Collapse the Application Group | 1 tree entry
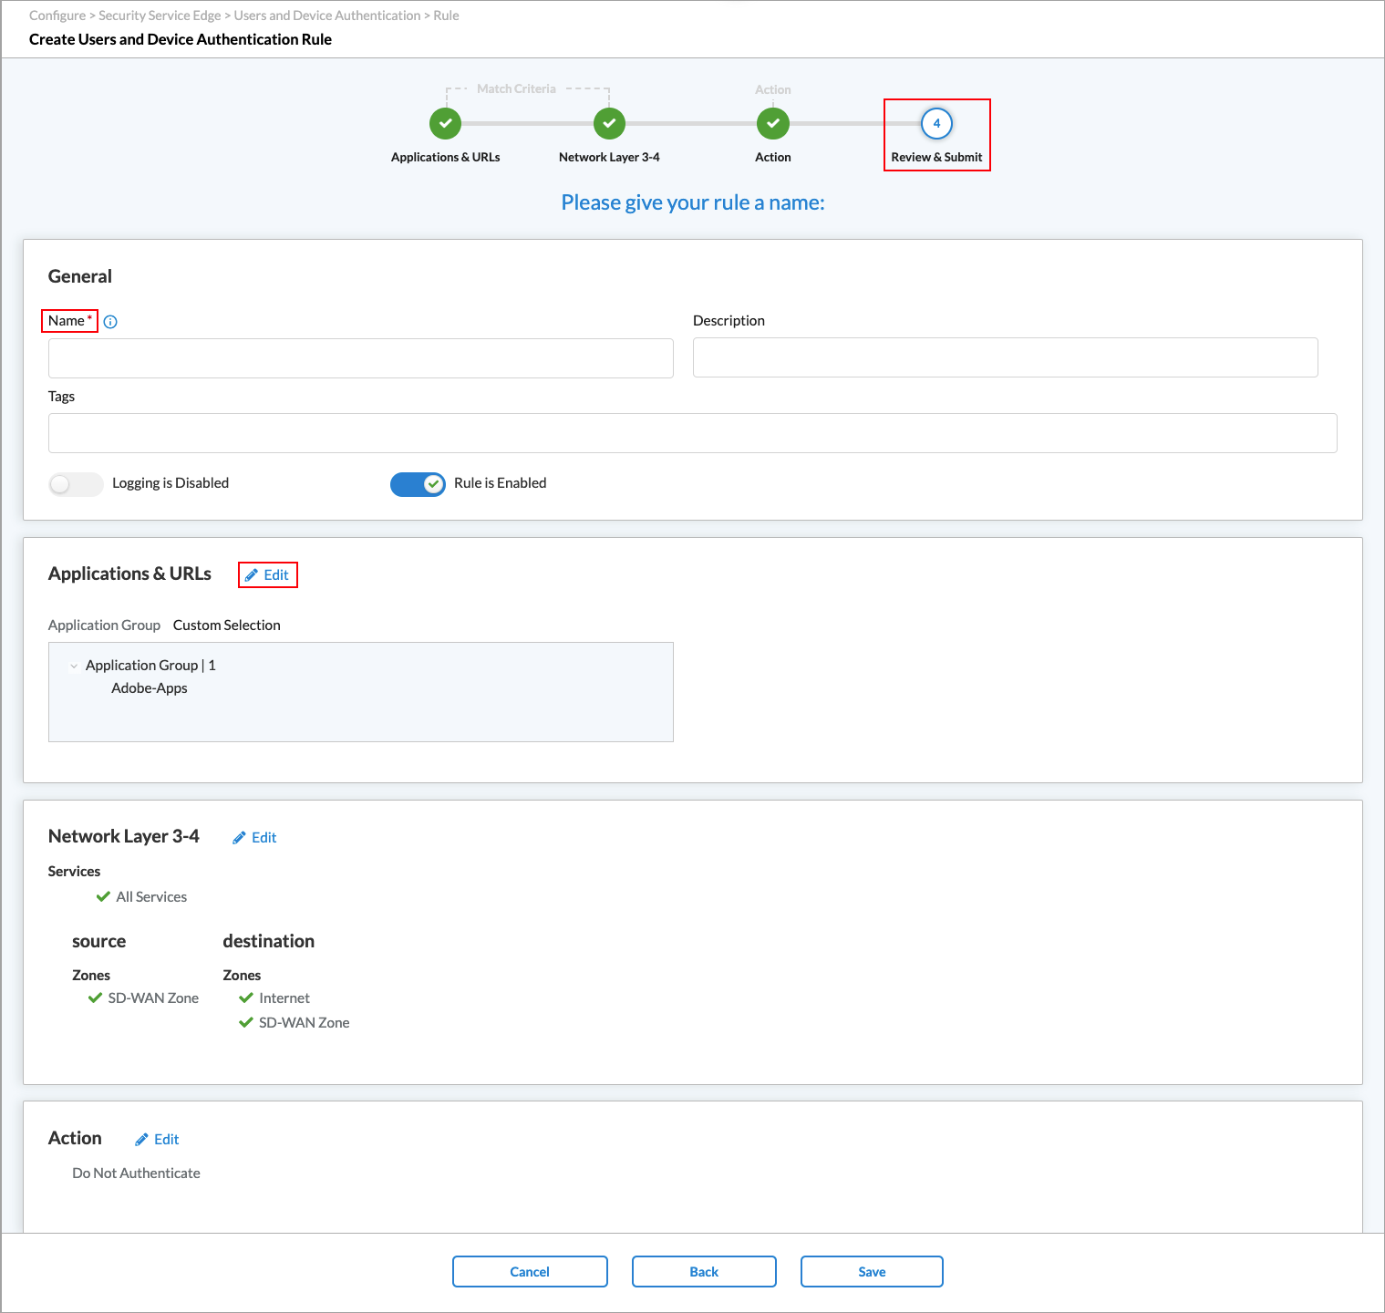 (x=74, y=665)
